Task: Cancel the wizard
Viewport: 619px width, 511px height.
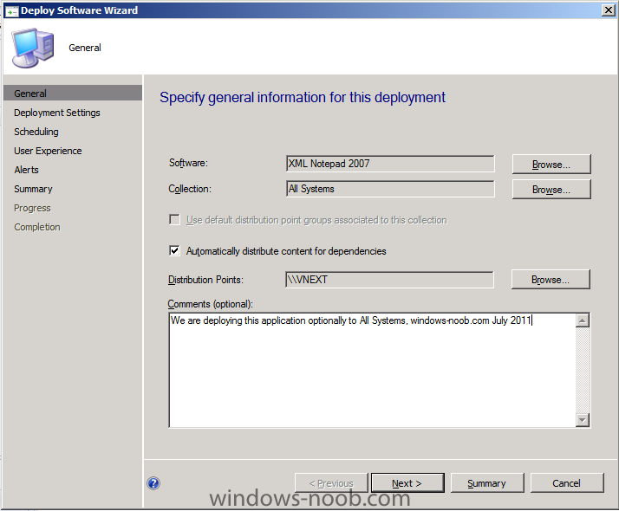Action: coord(567,483)
